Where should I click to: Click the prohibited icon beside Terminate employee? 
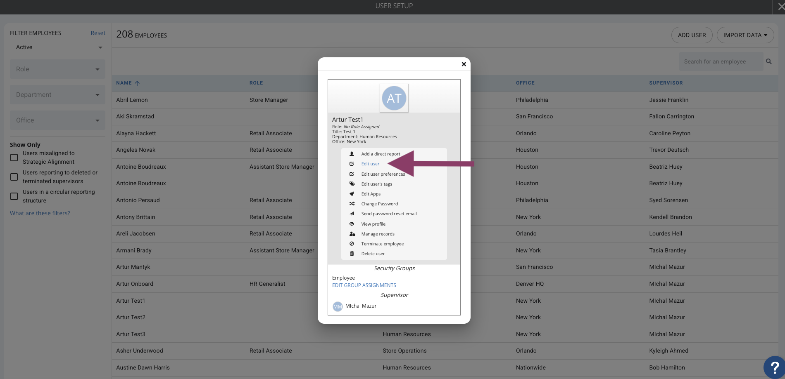(x=352, y=244)
